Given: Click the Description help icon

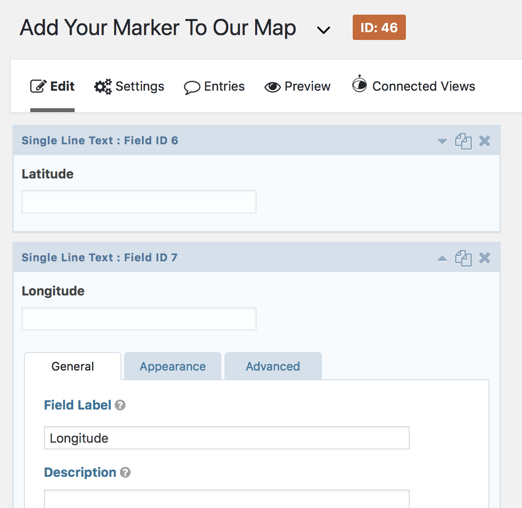Looking at the screenshot, I should (x=125, y=472).
